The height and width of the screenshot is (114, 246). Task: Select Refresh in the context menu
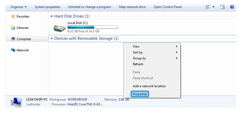pos(155,64)
